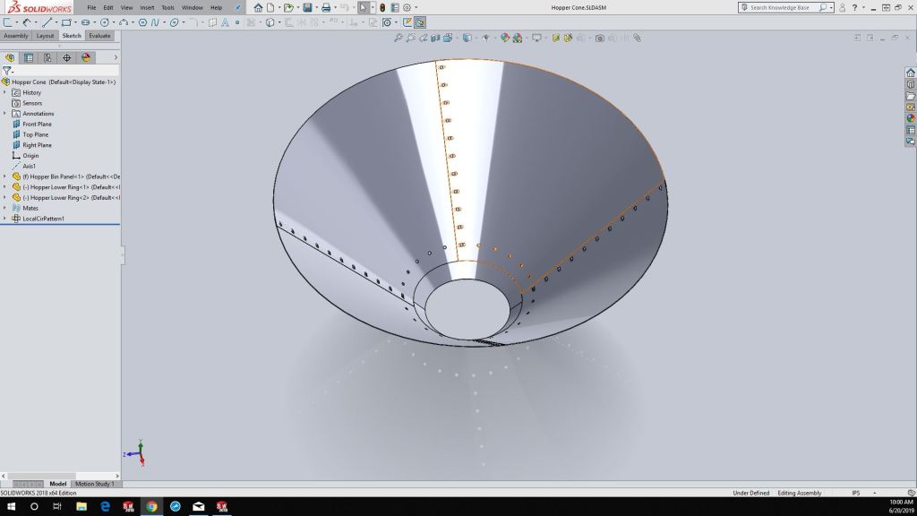Switch to the Evaluate tab
917x516 pixels.
click(99, 36)
